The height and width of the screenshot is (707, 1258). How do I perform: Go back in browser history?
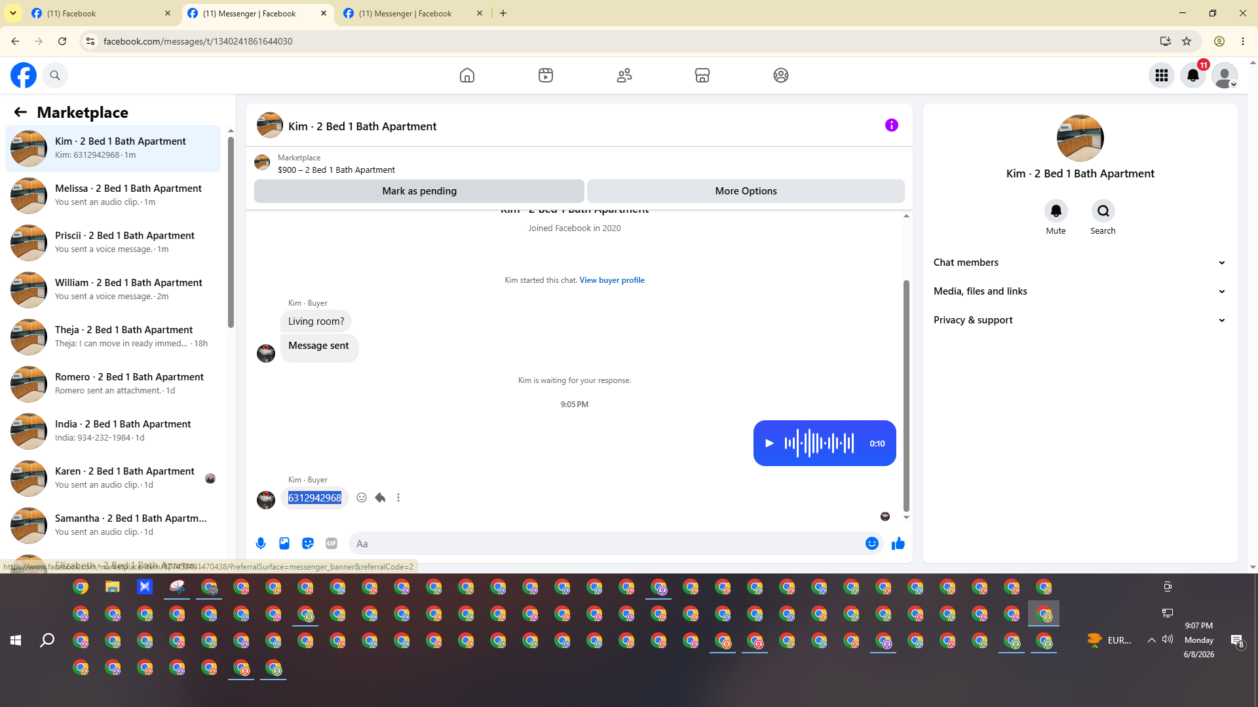15,41
